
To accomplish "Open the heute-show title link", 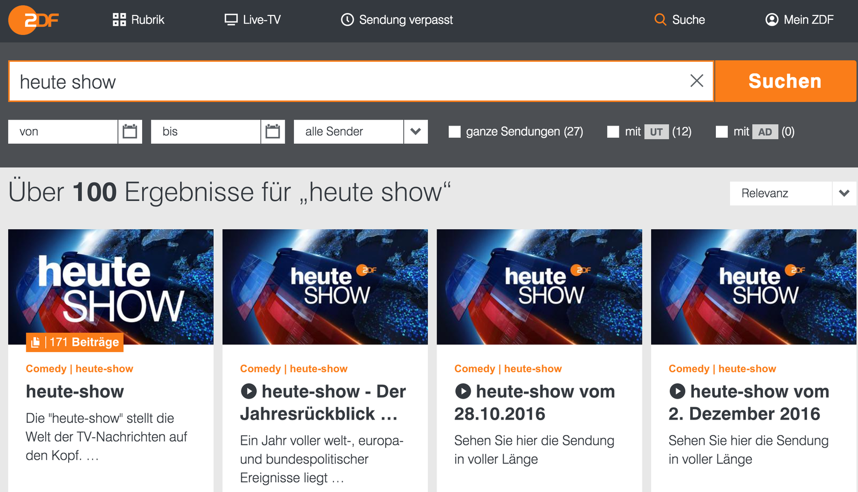I will pyautogui.click(x=75, y=392).
